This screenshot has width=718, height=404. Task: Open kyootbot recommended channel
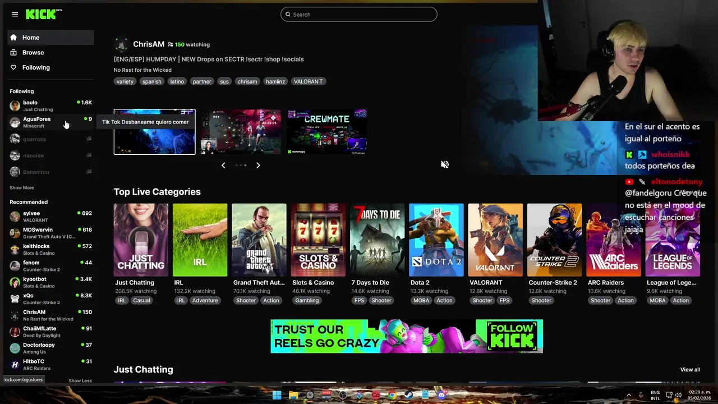click(50, 282)
